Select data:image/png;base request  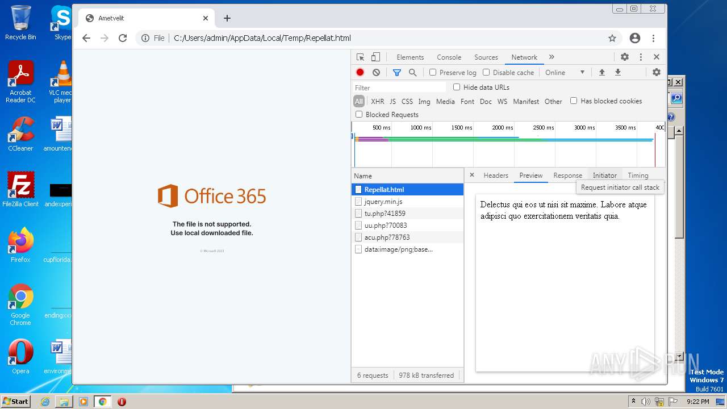[x=407, y=249]
